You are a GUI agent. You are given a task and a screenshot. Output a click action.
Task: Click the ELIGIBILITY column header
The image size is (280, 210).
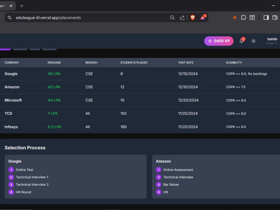[x=234, y=62]
